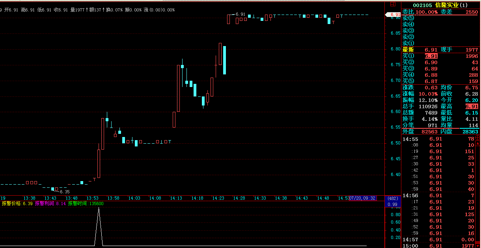Select the 15:00 tick row with volume 1977
The image size is (481, 248).
[438, 245]
